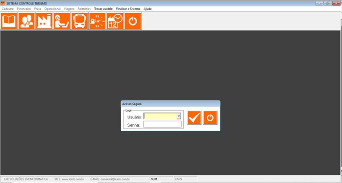Click the two-people clients toolbar icon
Image resolution: width=342 pixels, height=183 pixels.
(x=26, y=21)
